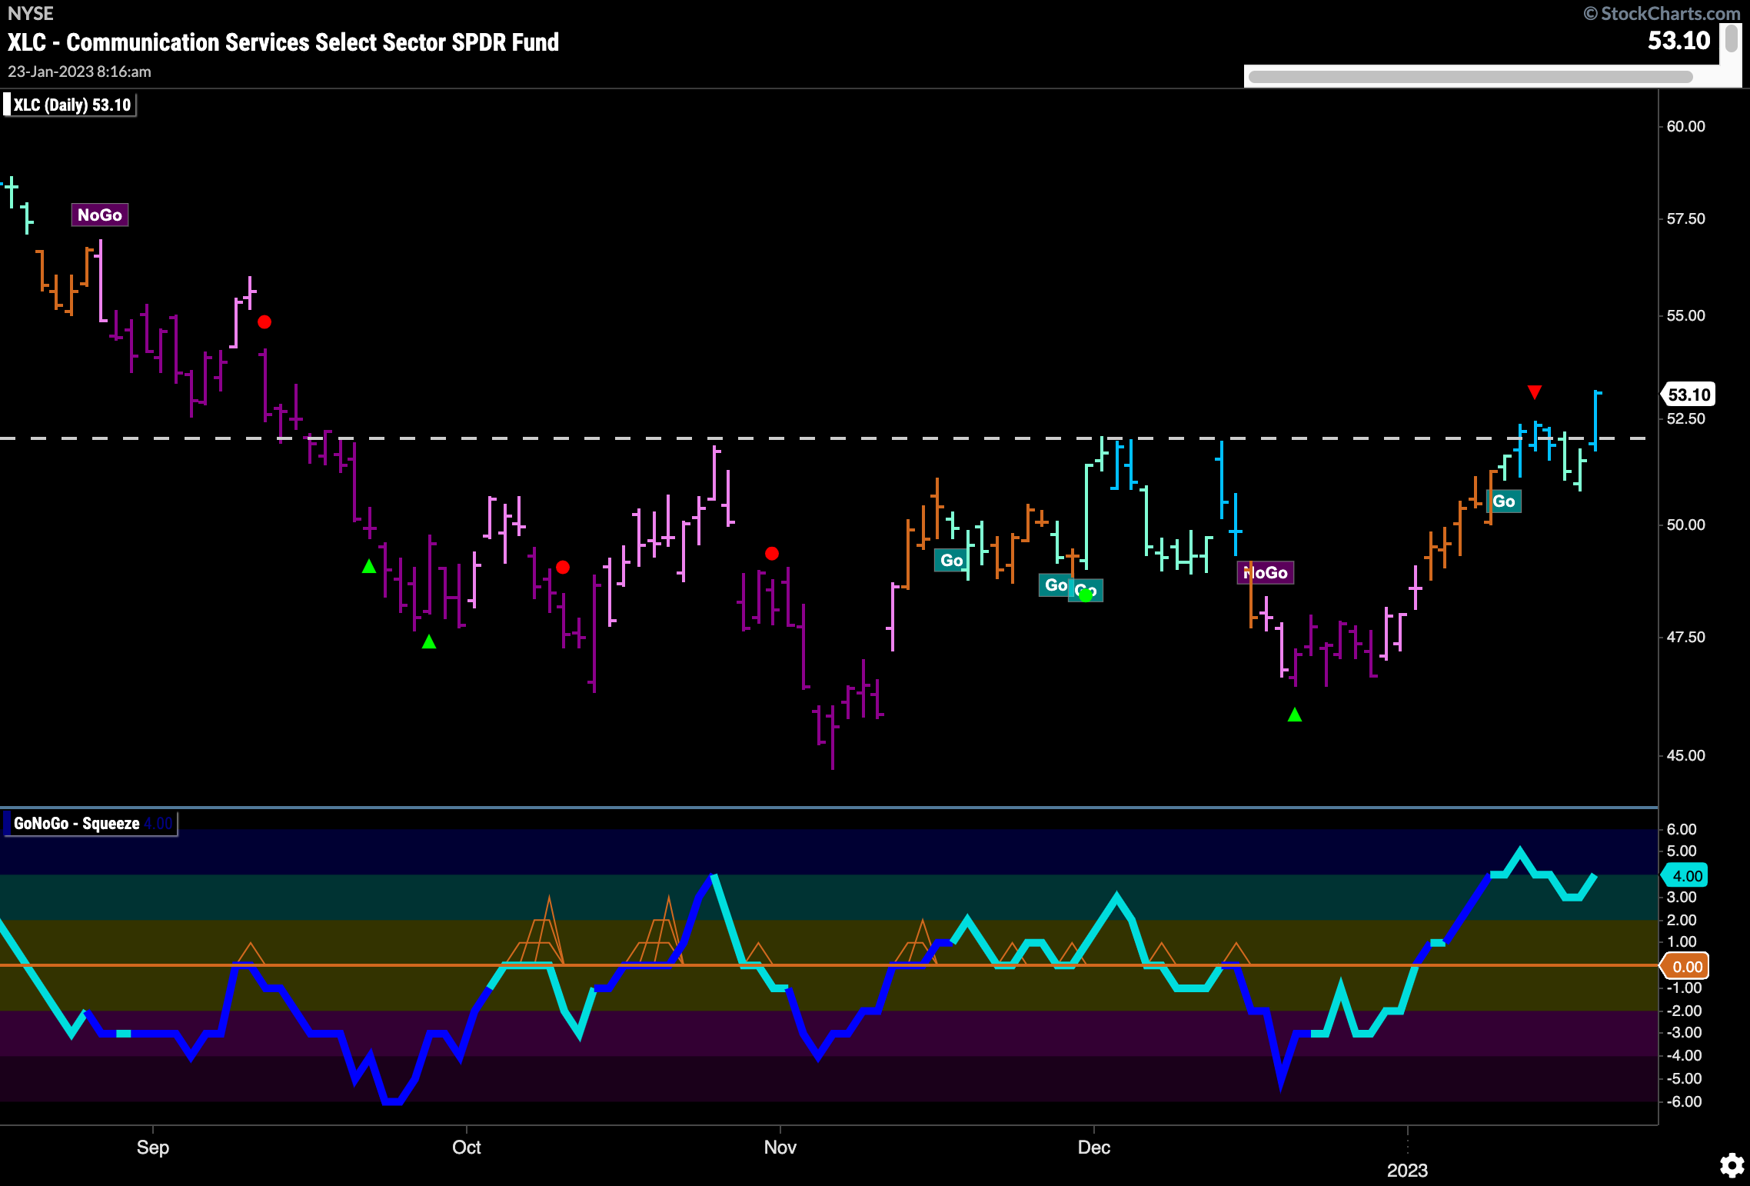Click the 60.00 price axis label
The width and height of the screenshot is (1750, 1186).
coord(1685,126)
